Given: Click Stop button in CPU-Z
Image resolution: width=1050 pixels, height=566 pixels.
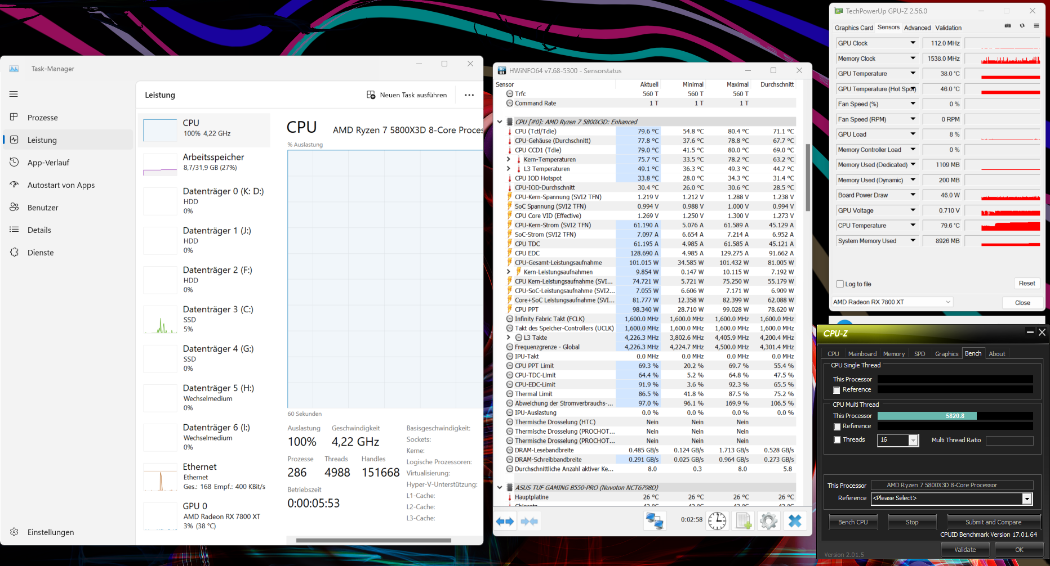Looking at the screenshot, I should coord(912,522).
